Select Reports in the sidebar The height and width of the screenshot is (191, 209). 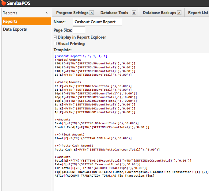(x=26, y=21)
